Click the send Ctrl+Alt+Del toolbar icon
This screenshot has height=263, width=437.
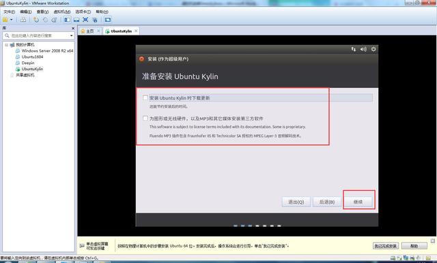point(23,20)
